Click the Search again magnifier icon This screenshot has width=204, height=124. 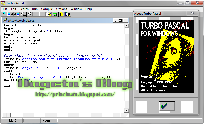click(x=29, y=14)
